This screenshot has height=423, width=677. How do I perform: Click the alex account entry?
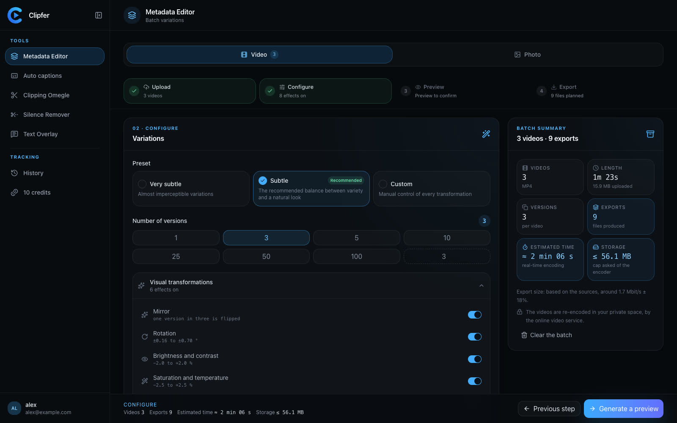(x=55, y=408)
